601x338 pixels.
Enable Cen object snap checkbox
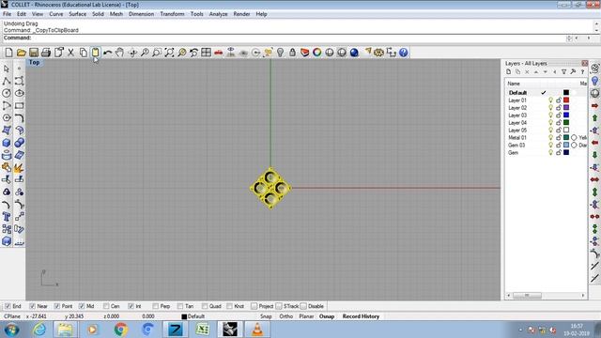point(106,306)
